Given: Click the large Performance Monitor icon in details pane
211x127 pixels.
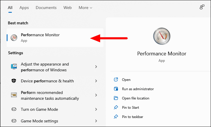Looking at the screenshot, I should click(162, 36).
